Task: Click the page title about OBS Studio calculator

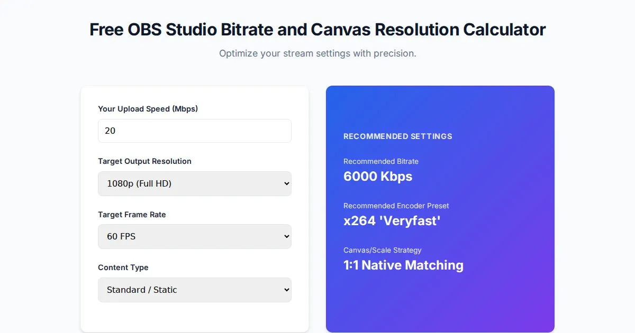Action: 317,30
